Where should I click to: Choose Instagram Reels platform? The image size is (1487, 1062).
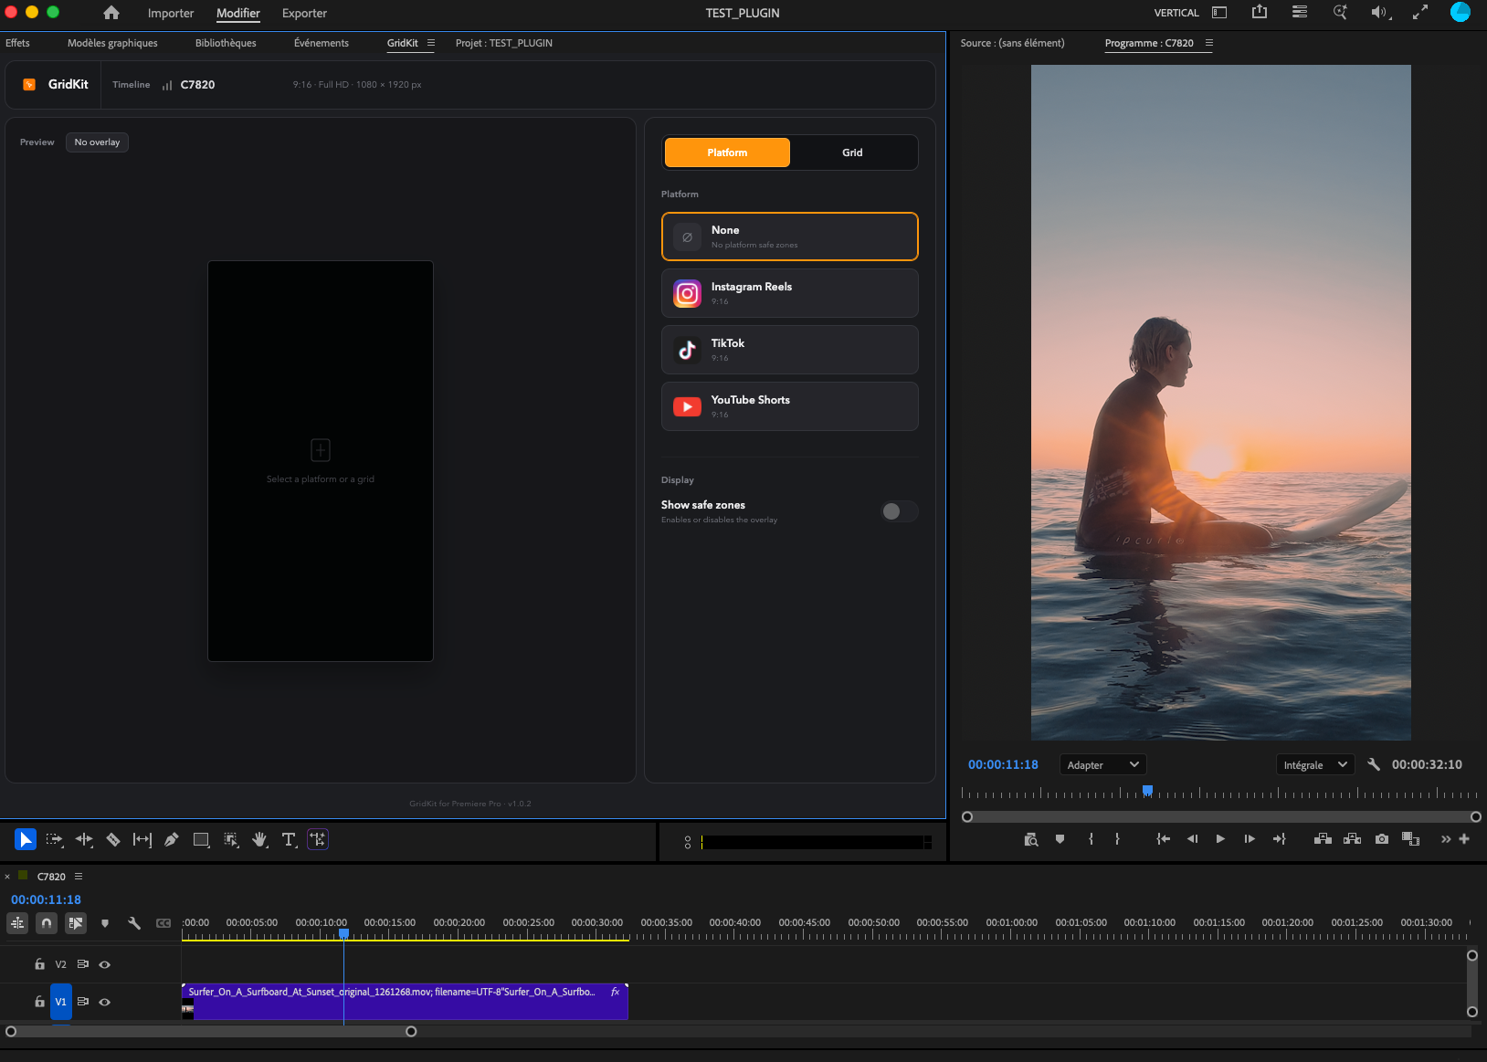click(790, 293)
